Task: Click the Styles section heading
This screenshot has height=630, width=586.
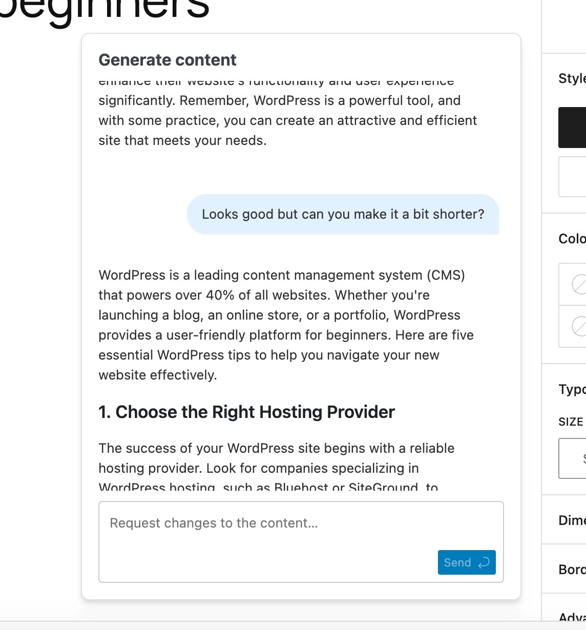Action: pos(572,78)
